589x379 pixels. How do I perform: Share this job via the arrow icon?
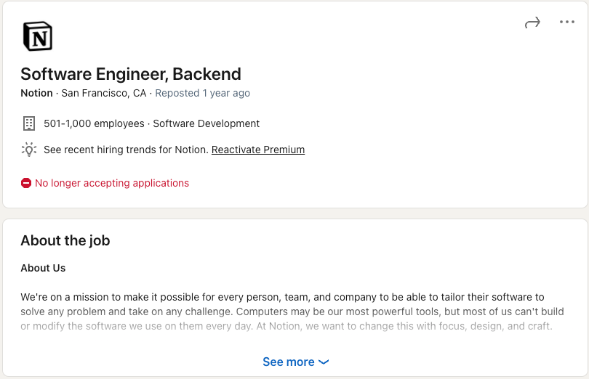click(x=532, y=23)
